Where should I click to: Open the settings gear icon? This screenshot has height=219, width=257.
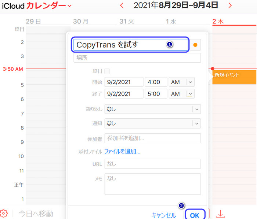[4, 214]
